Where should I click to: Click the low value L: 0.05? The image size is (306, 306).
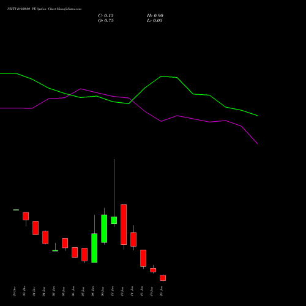click(x=154, y=21)
